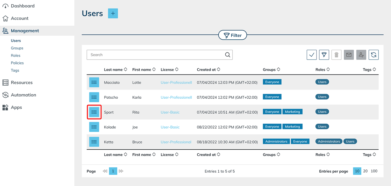Click into the Search input field
The width and height of the screenshot is (391, 186).
point(156,55)
